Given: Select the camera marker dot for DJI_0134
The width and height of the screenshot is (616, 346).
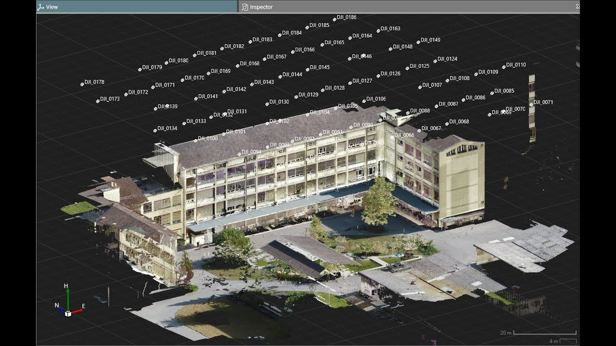Looking at the screenshot, I should coord(155,130).
